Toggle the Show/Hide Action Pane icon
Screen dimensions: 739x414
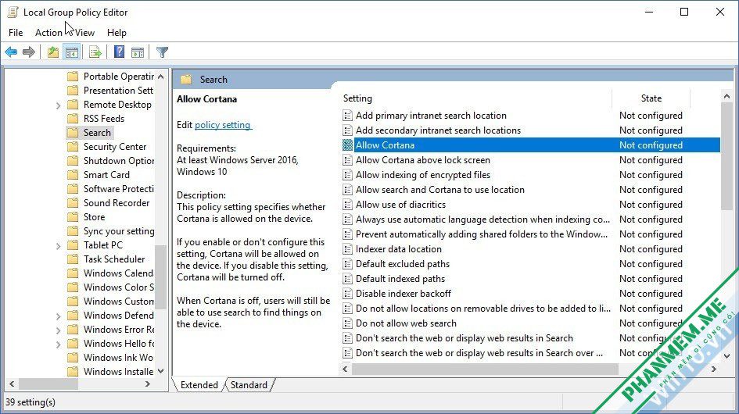click(x=138, y=52)
